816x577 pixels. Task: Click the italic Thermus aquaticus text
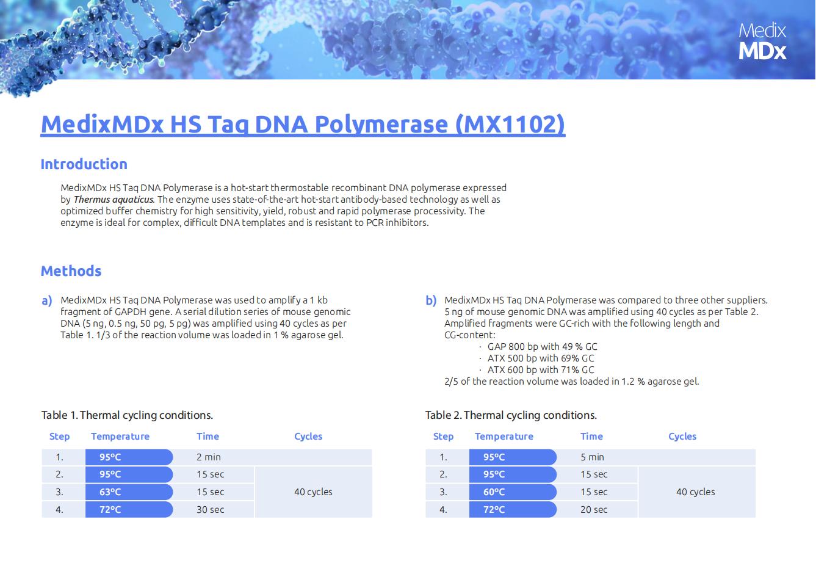114,200
